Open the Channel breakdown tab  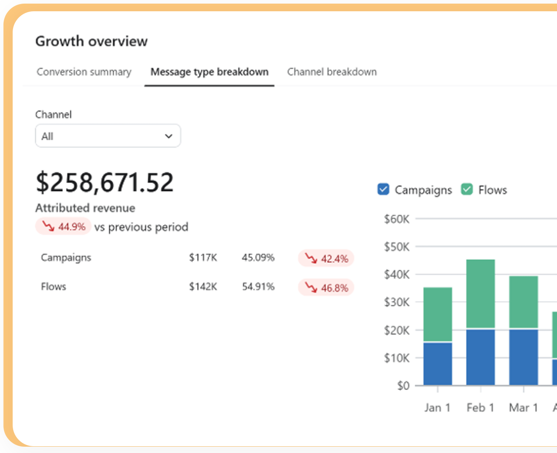pyautogui.click(x=331, y=72)
